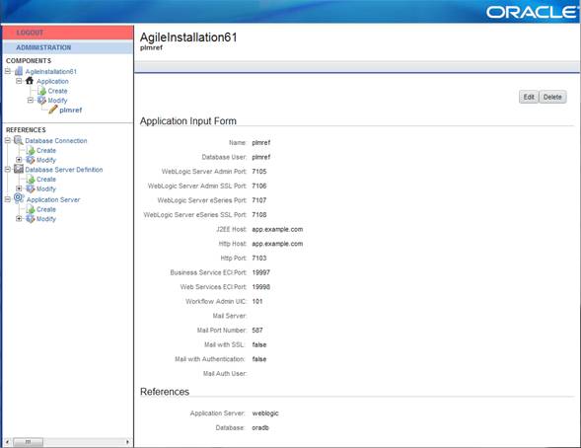This screenshot has width=581, height=448.
Task: Click the Mail Port Number value 587
Action: pyautogui.click(x=257, y=331)
